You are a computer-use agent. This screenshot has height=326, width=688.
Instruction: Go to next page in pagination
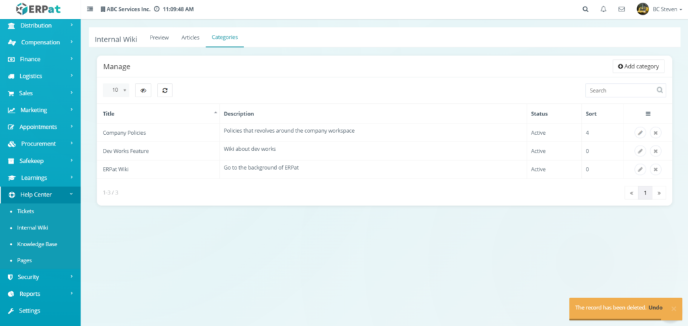click(659, 193)
